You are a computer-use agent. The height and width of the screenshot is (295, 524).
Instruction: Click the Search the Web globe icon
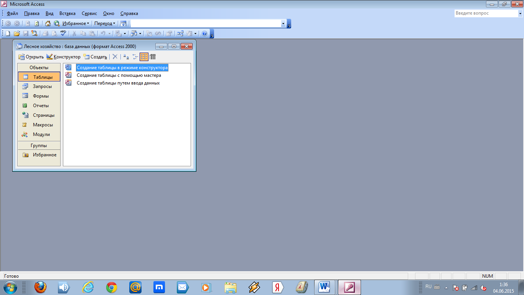coord(57,23)
